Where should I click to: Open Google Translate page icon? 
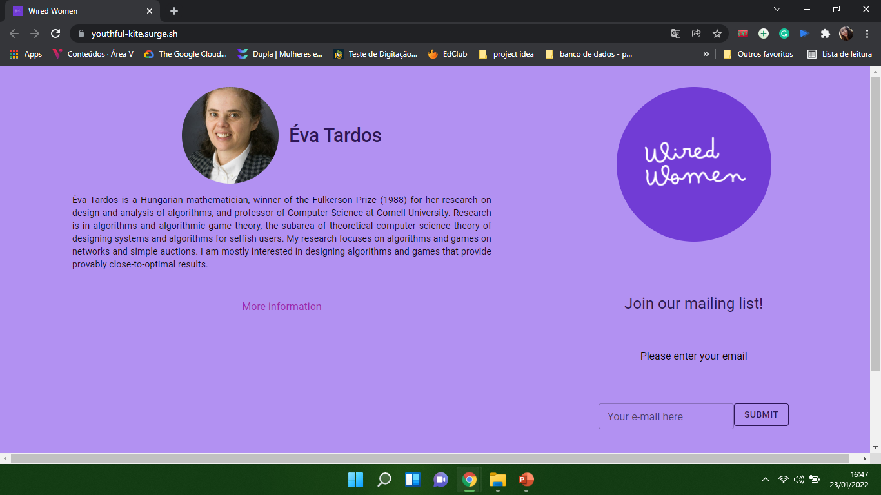(676, 34)
